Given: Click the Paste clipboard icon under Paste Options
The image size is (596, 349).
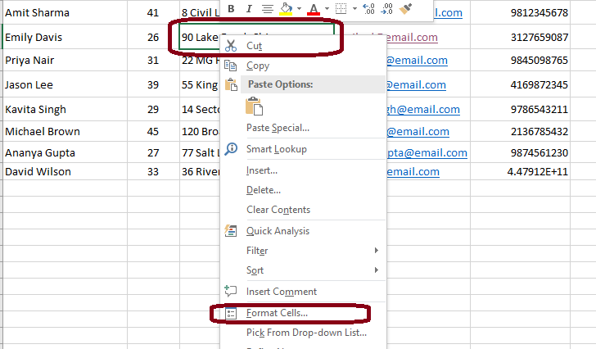Looking at the screenshot, I should (x=255, y=106).
